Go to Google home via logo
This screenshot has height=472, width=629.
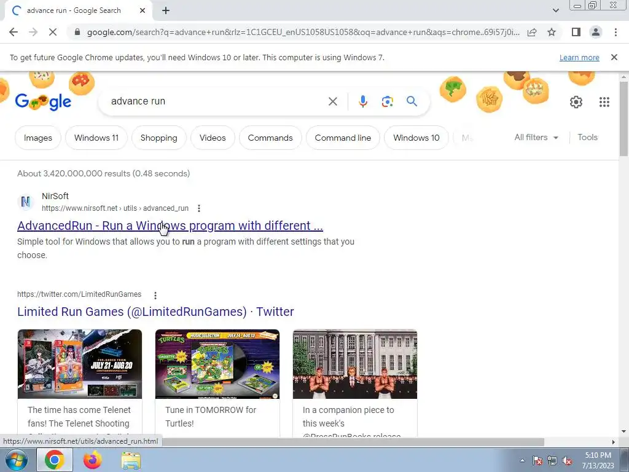[x=44, y=101]
